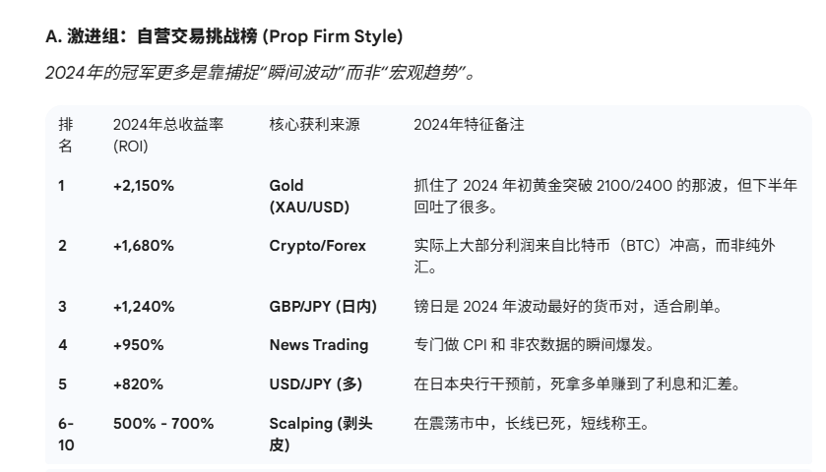The image size is (826, 472).
Task: Select the "2024年总收益率 (ROI)" column header
Action: point(168,136)
